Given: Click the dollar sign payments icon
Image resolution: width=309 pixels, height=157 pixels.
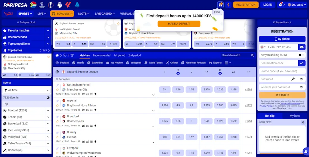Looking at the screenshot, I should click(x=228, y=5).
